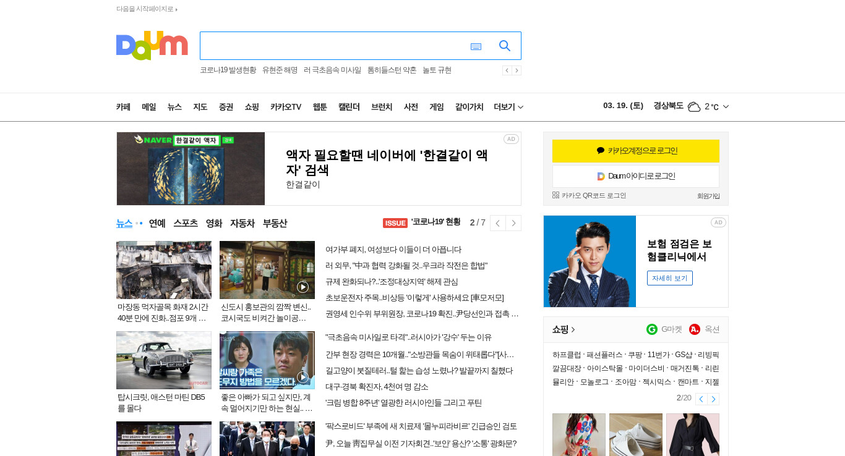
Task: Click the 쿠팡 shopping mall link
Action: pos(635,355)
